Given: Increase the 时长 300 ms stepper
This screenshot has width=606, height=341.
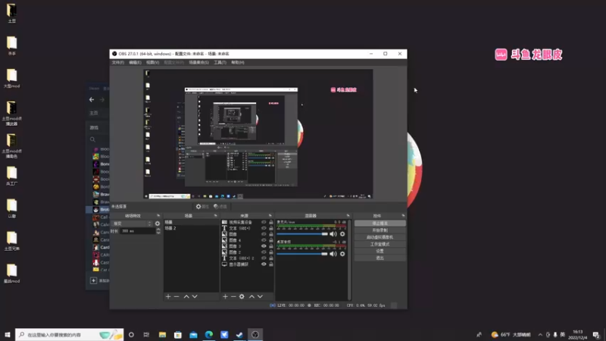Looking at the screenshot, I should point(158,230).
